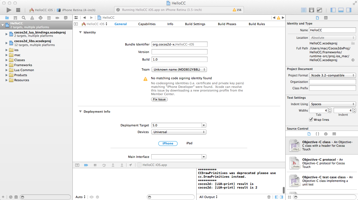Stop the running HelloCC app
The image size is (358, 200).
click(18, 10)
